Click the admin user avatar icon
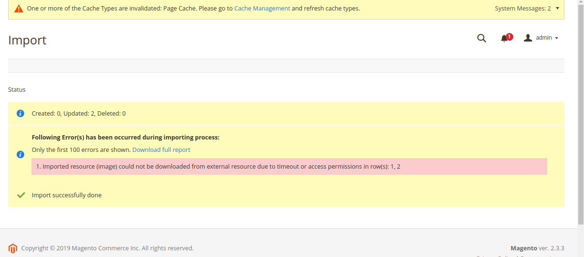Screen dimensions: 584x257 528,38
